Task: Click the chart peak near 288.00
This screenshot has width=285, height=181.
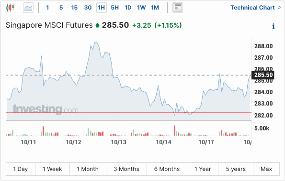Action: [x=96, y=42]
